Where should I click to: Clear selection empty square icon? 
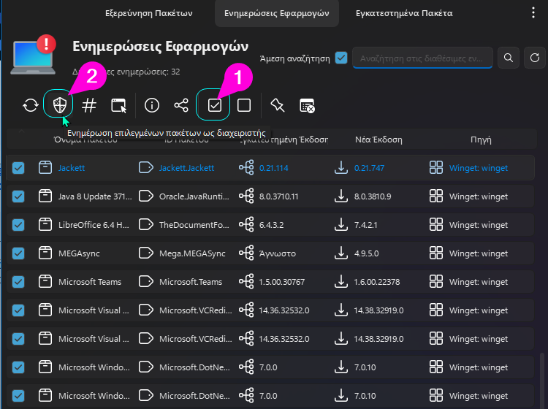click(x=243, y=105)
